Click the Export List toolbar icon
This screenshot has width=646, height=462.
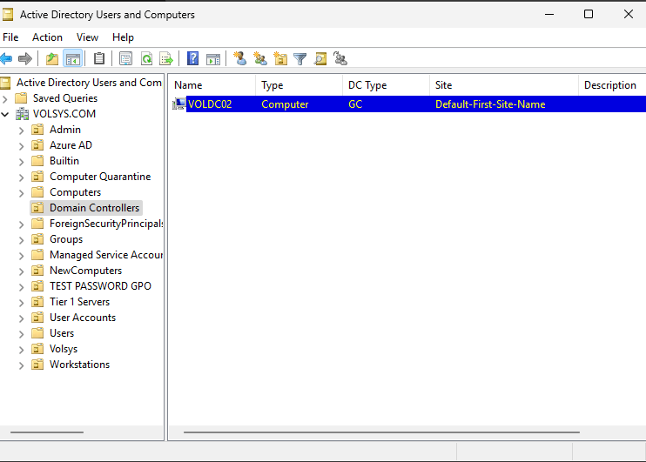pos(165,59)
